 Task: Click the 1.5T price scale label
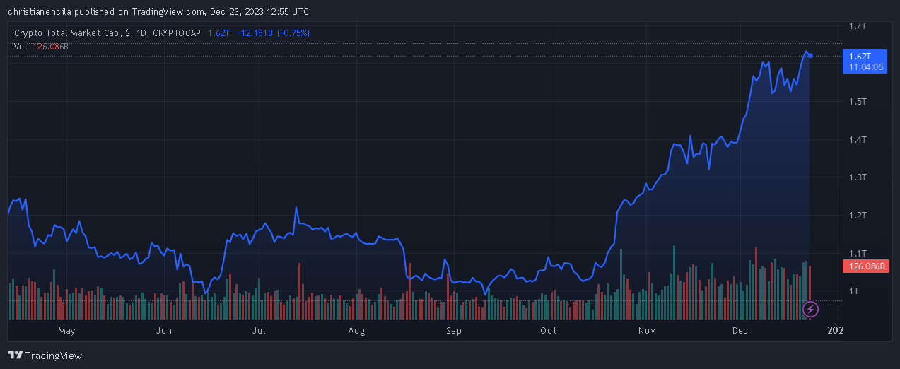click(858, 102)
